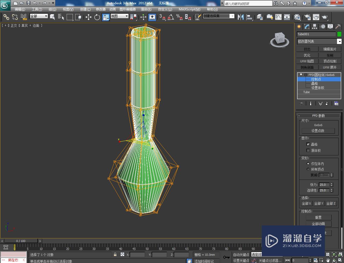Open the application logo menu
The image size is (344, 263).
click(5, 5)
